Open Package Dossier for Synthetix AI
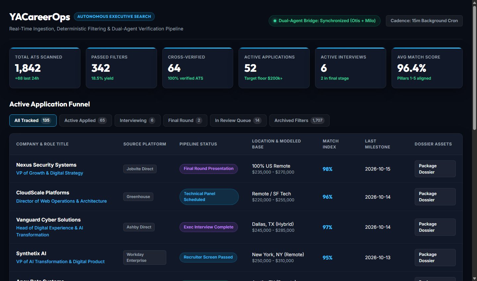 click(x=435, y=258)
